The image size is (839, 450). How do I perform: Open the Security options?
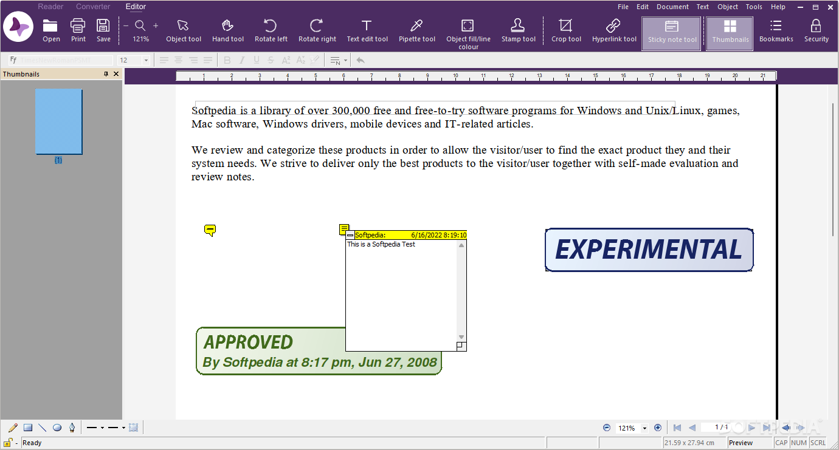(x=816, y=30)
